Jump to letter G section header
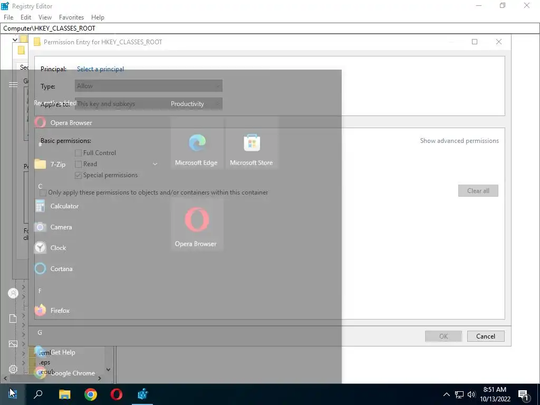 (40, 333)
